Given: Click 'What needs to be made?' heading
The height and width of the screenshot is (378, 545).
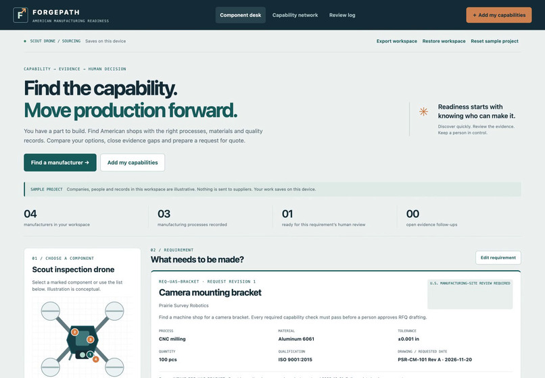Looking at the screenshot, I should click(x=197, y=260).
